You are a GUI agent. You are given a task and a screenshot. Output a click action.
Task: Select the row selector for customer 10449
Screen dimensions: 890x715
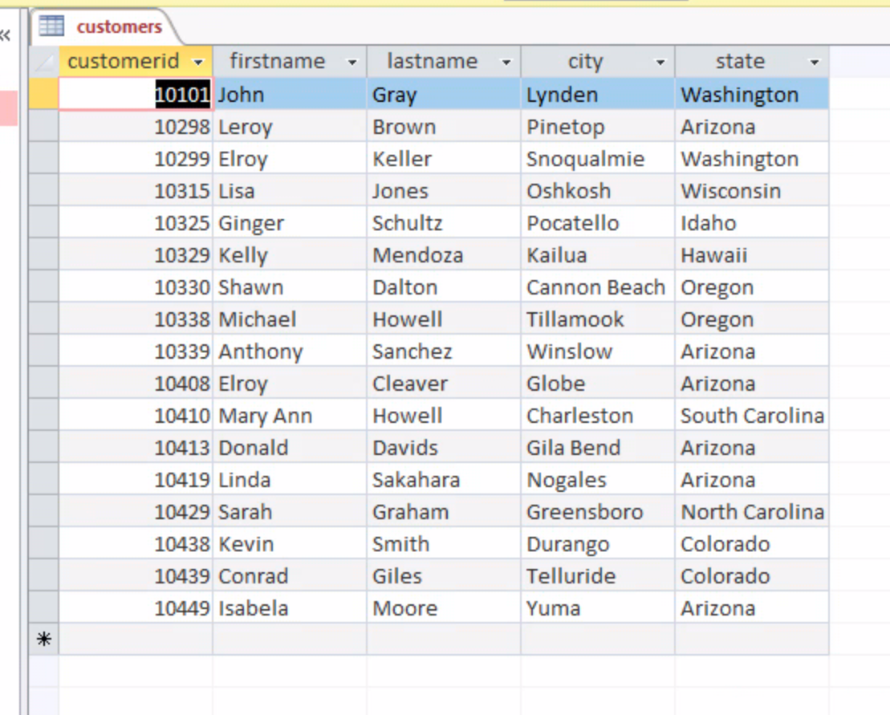pos(43,607)
